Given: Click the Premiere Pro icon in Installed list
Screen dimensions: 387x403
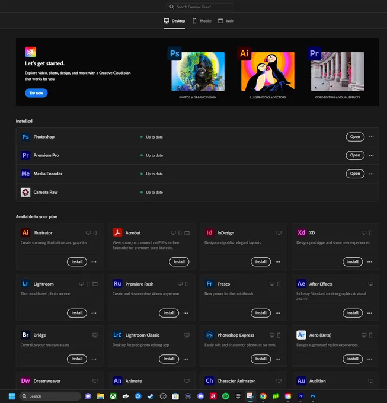Looking at the screenshot, I should (25, 155).
